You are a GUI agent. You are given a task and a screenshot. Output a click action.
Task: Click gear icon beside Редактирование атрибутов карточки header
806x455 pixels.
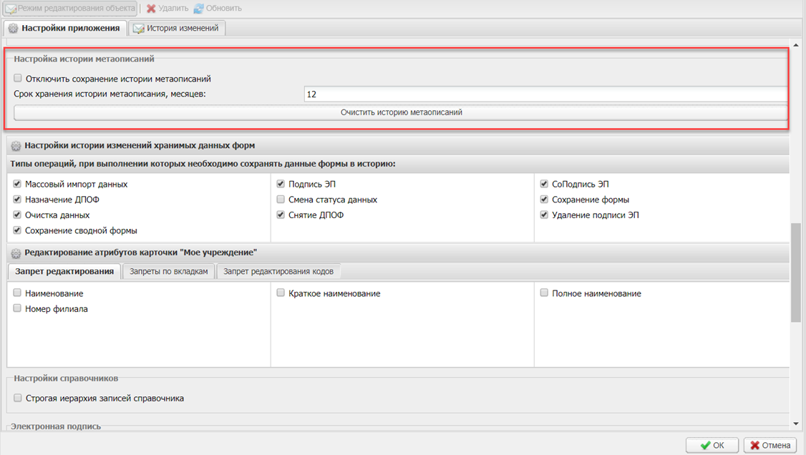pos(16,253)
